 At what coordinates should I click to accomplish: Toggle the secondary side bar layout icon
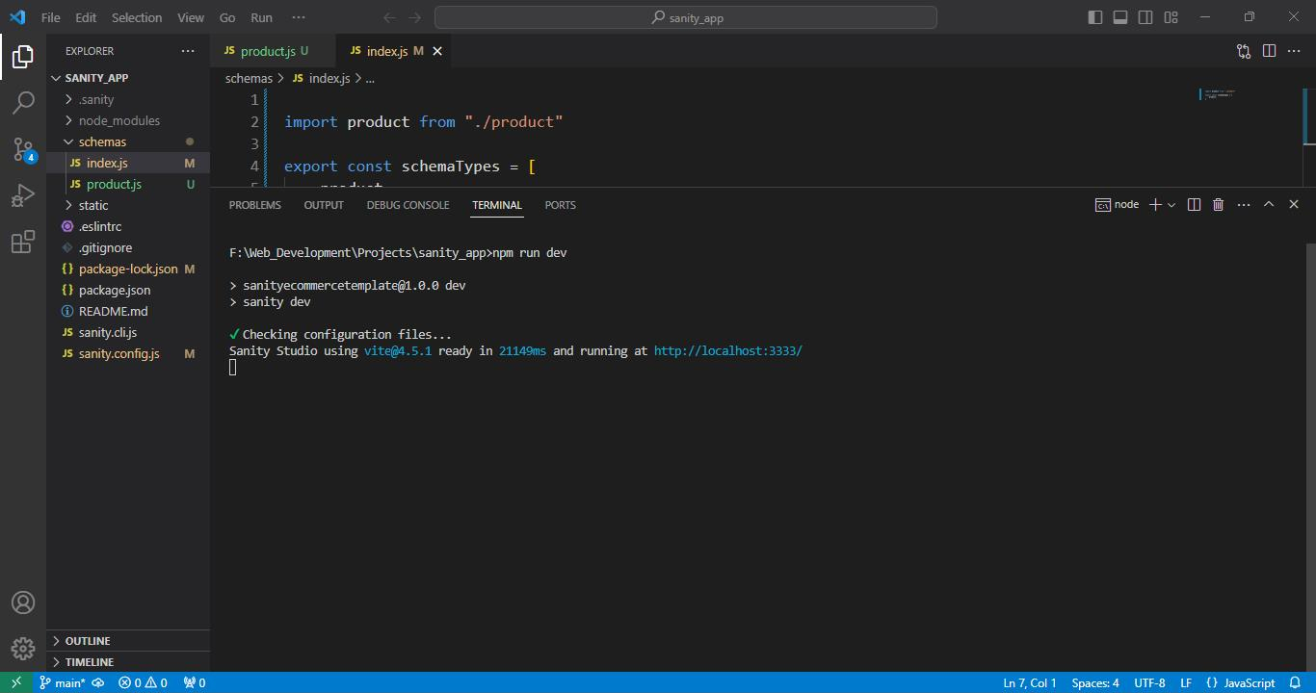click(1145, 17)
